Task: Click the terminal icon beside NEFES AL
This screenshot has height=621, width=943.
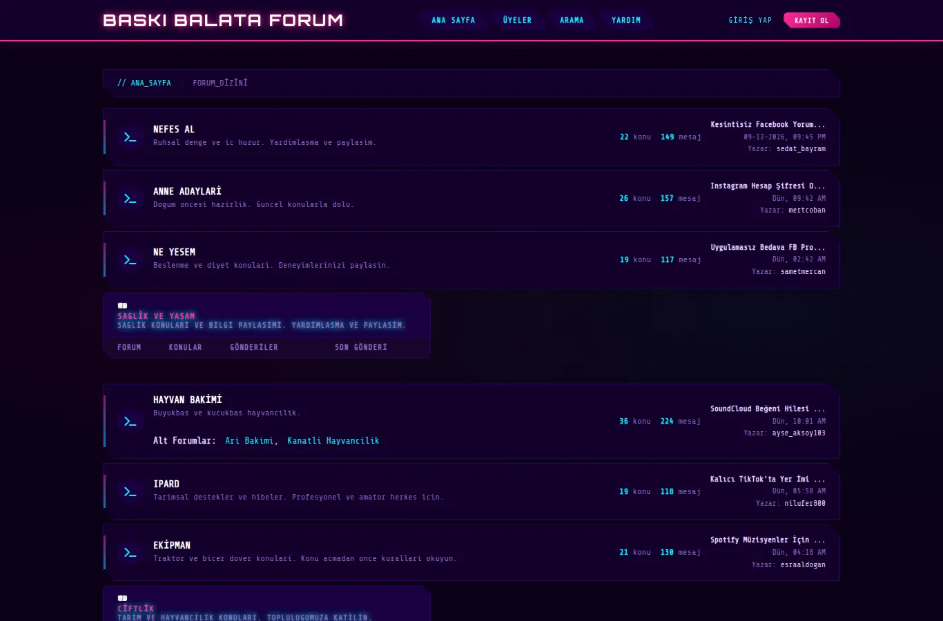Action: click(x=130, y=137)
